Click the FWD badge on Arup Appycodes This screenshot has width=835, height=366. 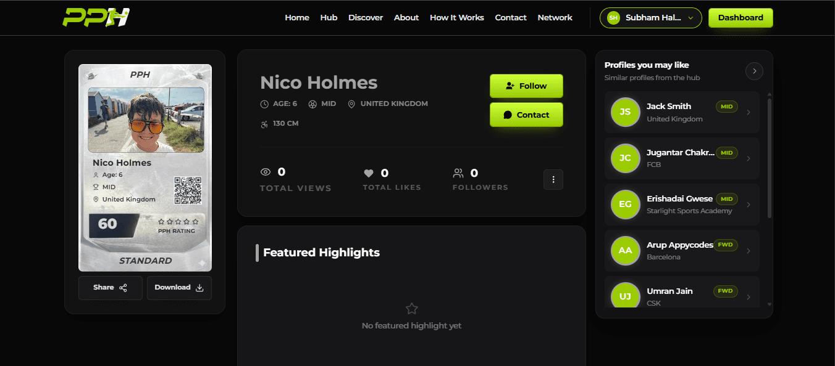[726, 245]
